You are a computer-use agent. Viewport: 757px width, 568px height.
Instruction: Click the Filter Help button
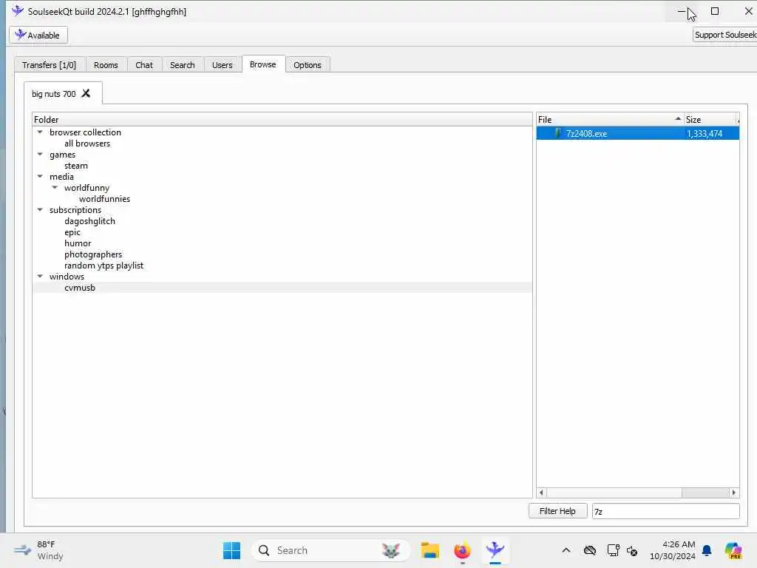(x=557, y=511)
